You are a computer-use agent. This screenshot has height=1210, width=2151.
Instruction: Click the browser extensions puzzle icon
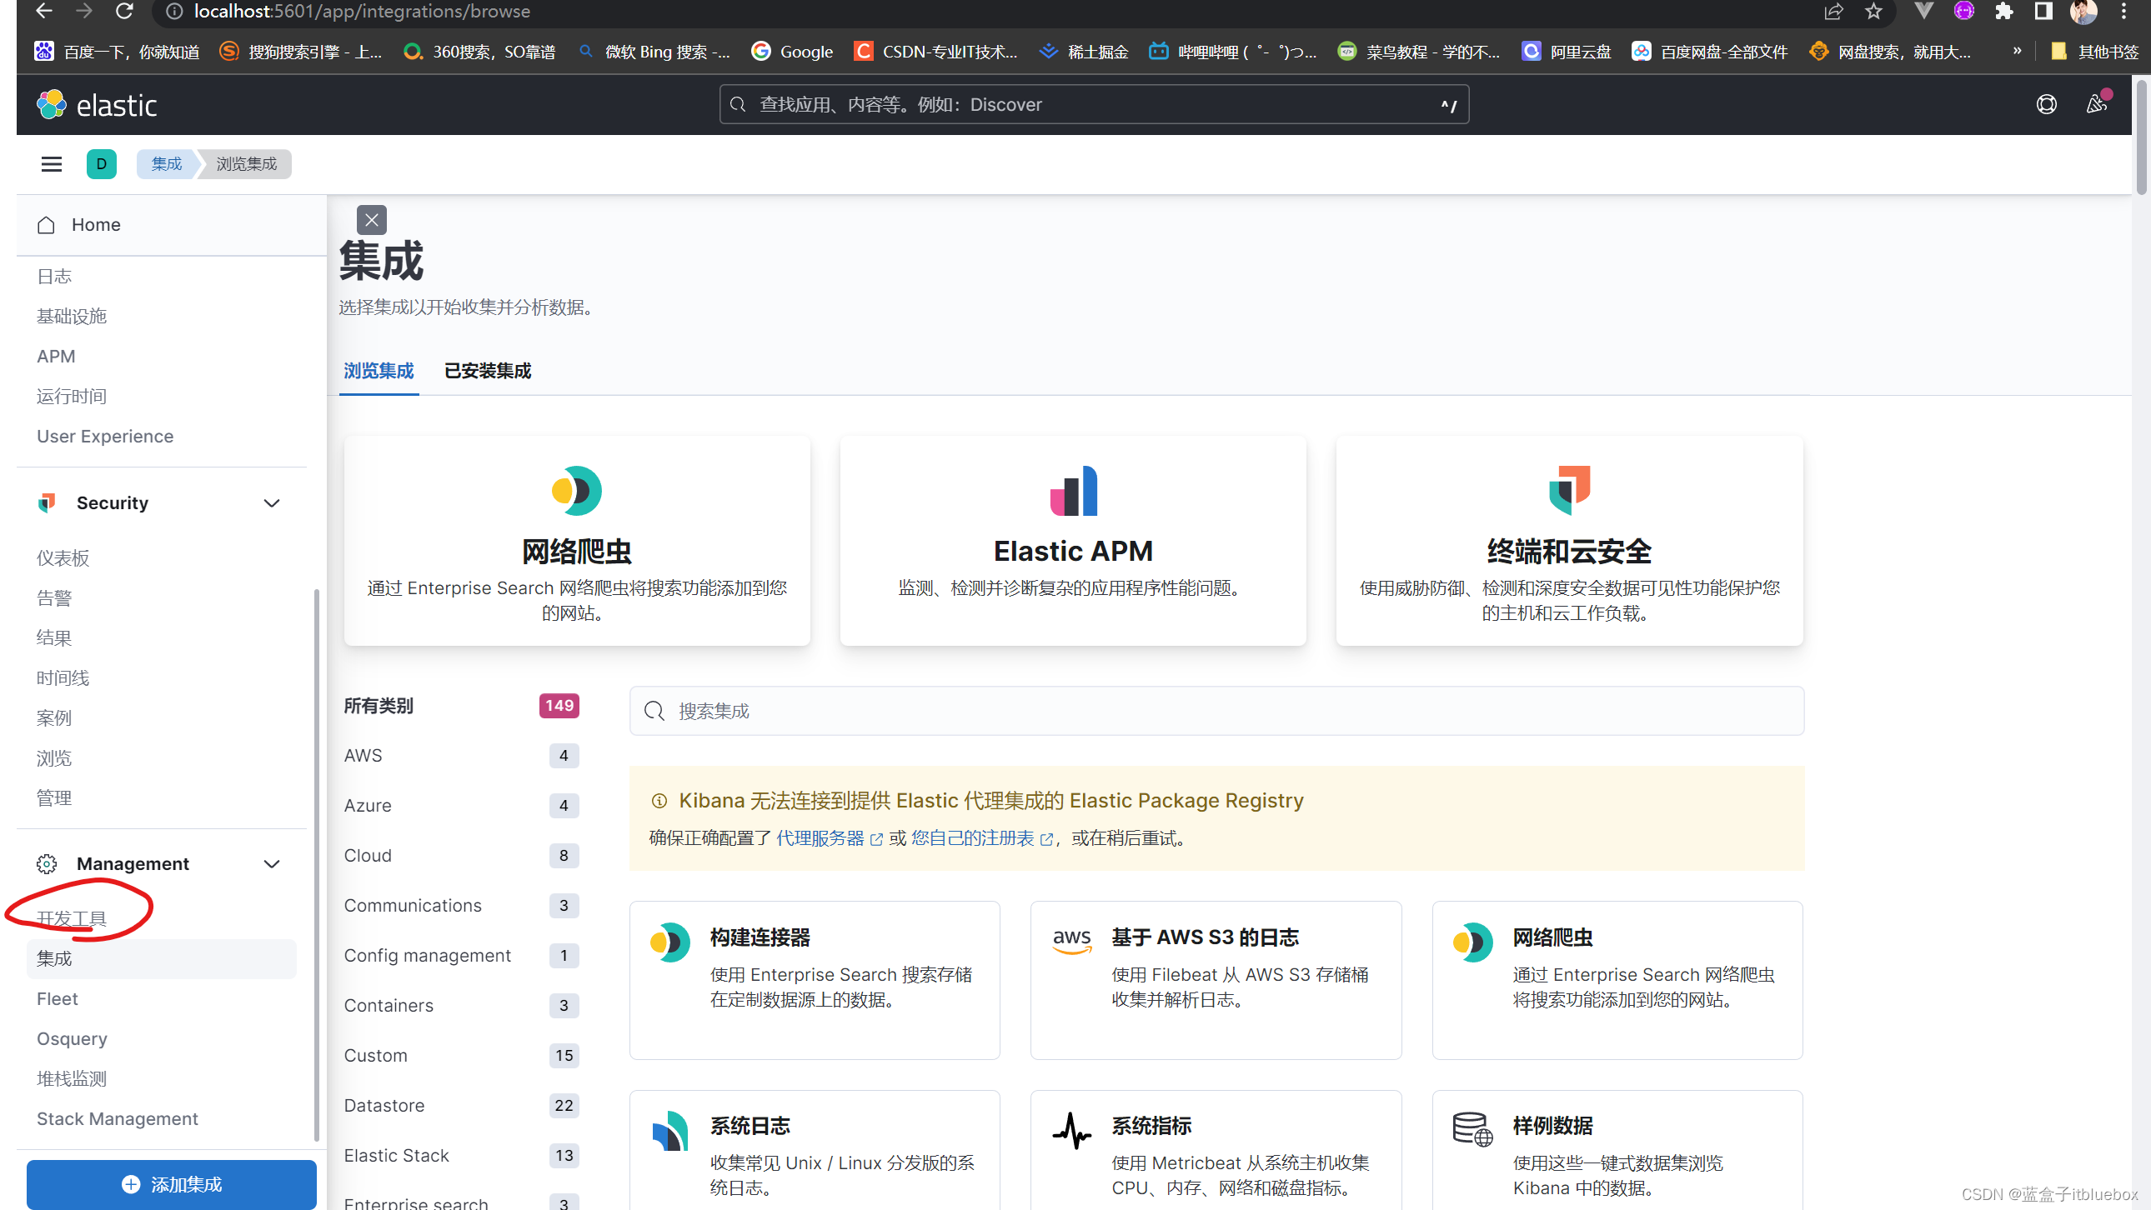(2003, 12)
